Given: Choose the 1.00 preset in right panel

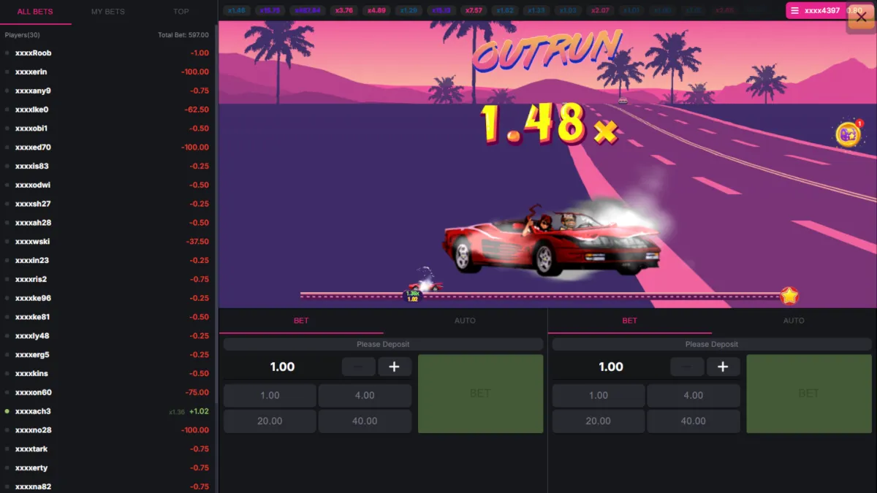Looking at the screenshot, I should point(599,395).
